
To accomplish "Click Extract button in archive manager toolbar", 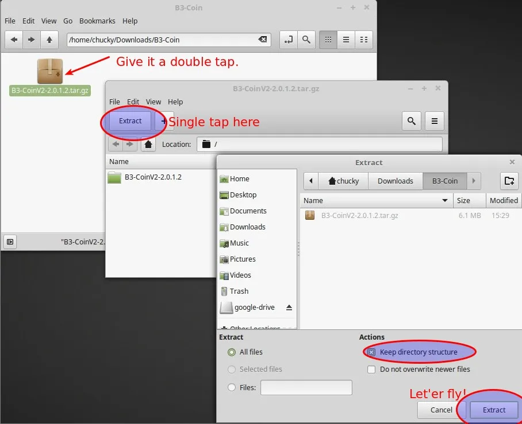I will tap(130, 121).
